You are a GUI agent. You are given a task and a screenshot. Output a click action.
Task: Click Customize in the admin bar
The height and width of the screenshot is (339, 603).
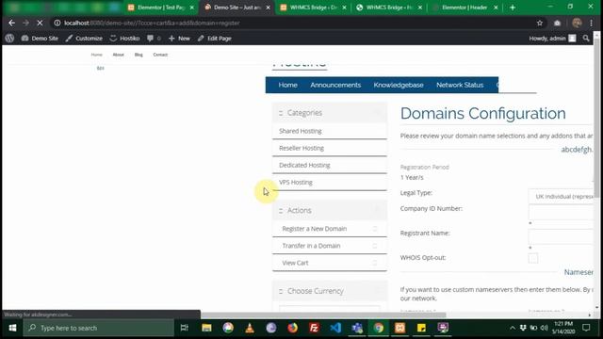coord(84,38)
